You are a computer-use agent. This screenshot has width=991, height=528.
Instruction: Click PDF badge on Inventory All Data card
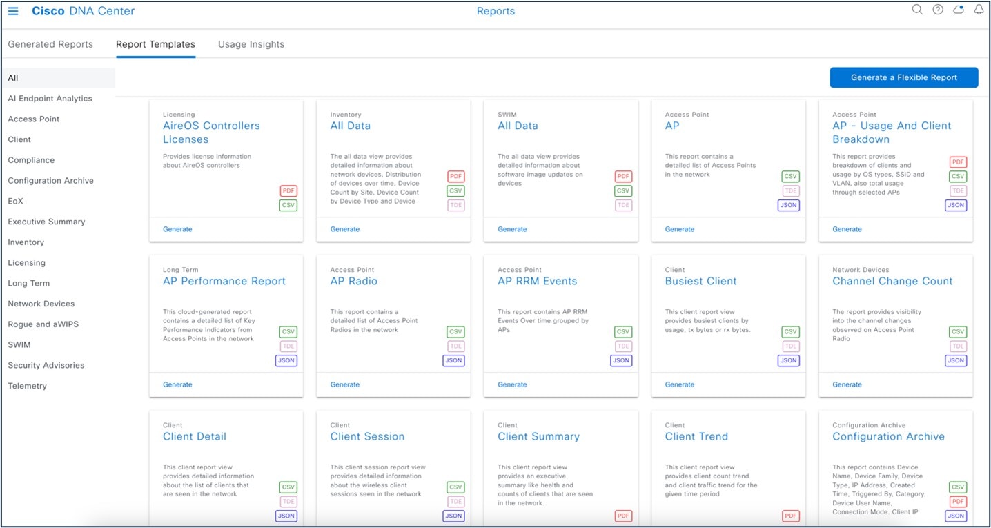[x=456, y=177]
